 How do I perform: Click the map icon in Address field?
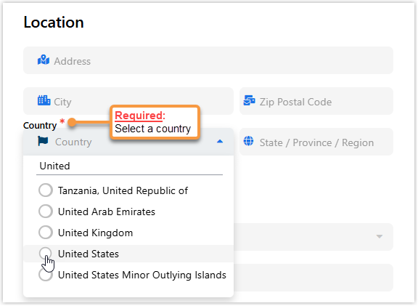pos(44,60)
